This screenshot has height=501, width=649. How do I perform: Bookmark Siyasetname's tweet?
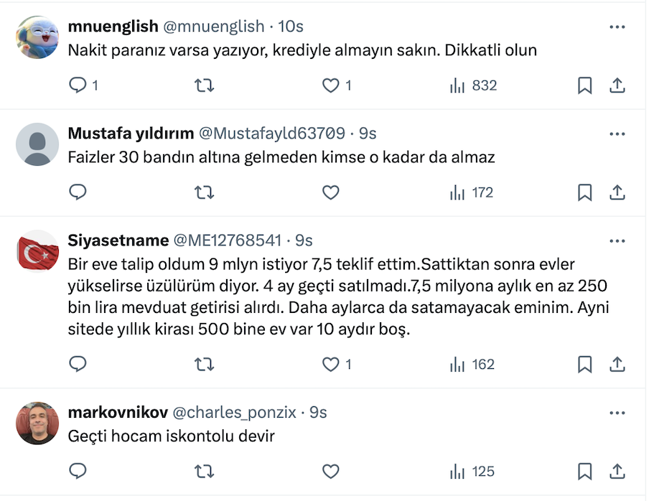point(585,365)
